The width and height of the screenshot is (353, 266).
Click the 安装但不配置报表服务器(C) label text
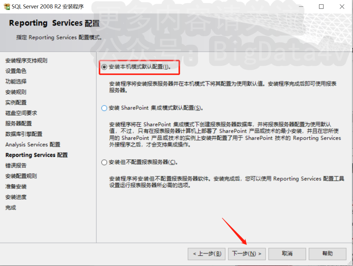click(143, 162)
